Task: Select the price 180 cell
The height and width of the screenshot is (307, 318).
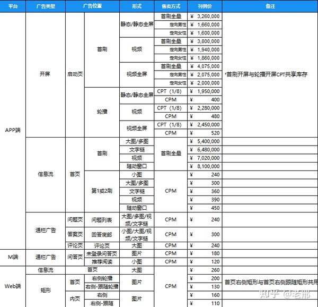Action: (205, 253)
